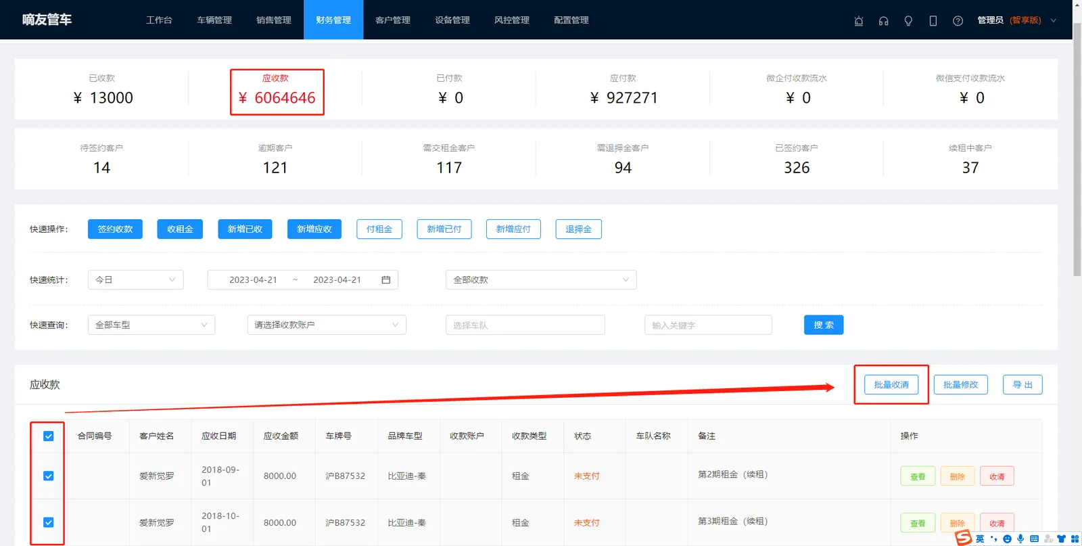Click the headset customer service icon
Screen dimensions: 1082x546
point(883,20)
